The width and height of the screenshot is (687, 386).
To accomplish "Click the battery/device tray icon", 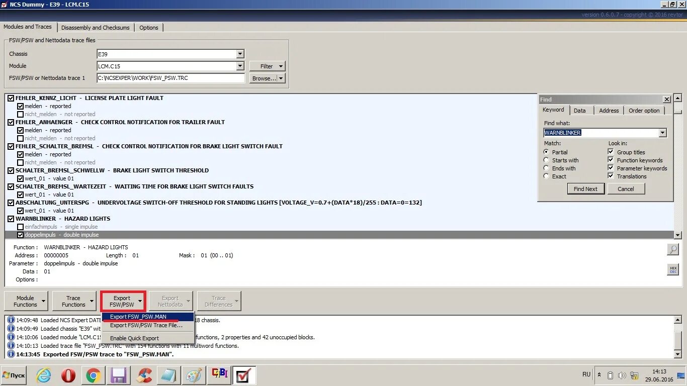I will click(611, 375).
